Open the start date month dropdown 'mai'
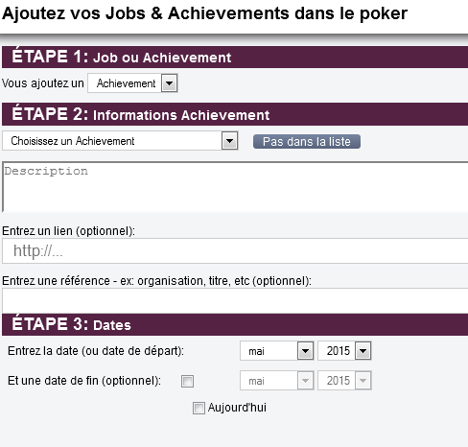 (277, 351)
